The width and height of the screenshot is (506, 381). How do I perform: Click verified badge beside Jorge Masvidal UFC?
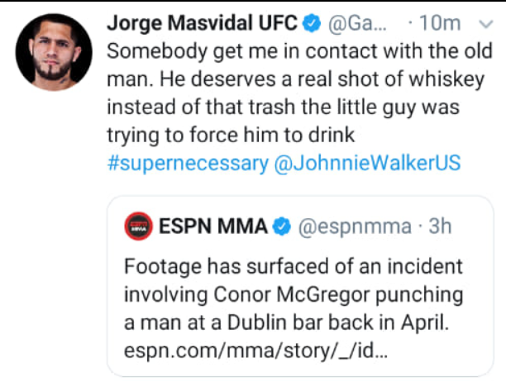click(309, 24)
